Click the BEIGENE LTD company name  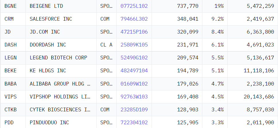tap(46, 6)
